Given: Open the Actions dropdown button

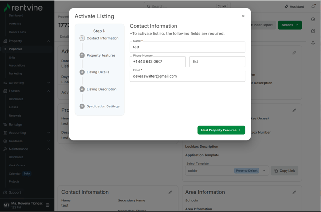Looking at the screenshot, I should (x=290, y=25).
